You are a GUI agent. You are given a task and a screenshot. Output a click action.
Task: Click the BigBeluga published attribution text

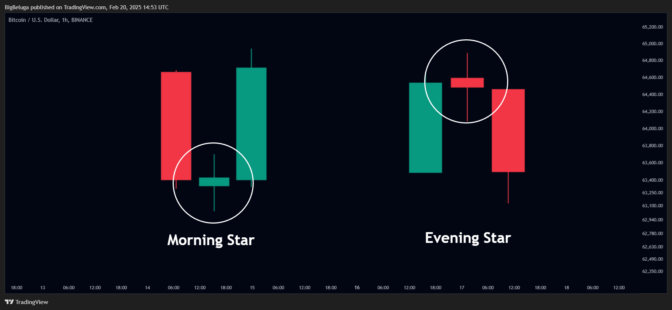(87, 7)
